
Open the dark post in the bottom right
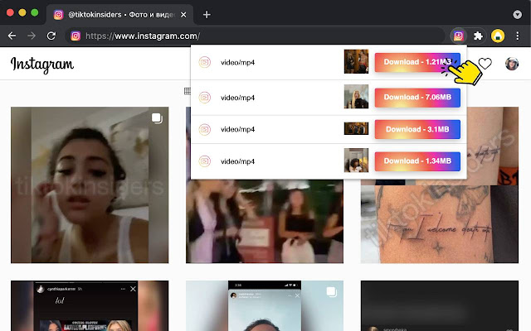pyautogui.click(x=440, y=305)
